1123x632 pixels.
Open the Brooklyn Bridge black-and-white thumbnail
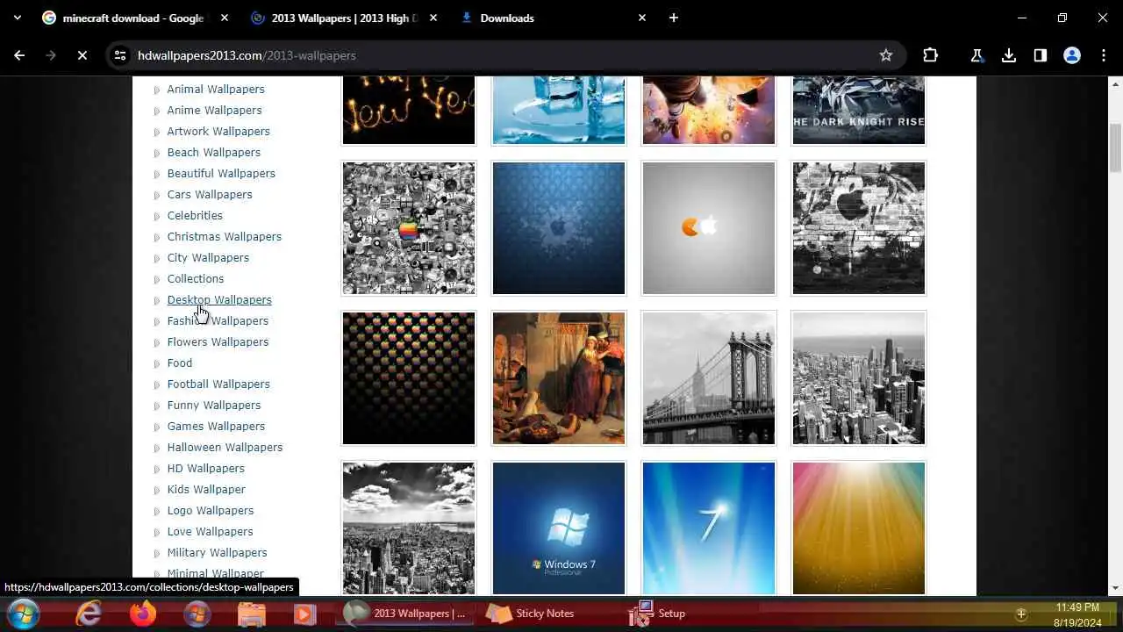pos(709,378)
